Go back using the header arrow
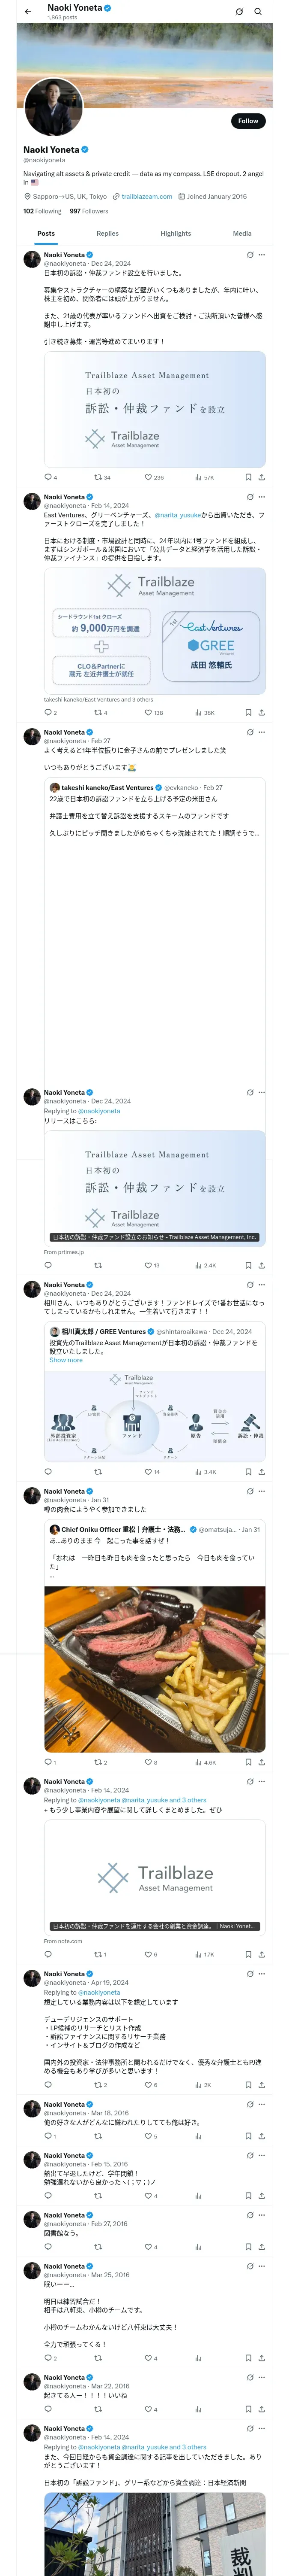This screenshot has height=2576, width=289. pos(28,12)
